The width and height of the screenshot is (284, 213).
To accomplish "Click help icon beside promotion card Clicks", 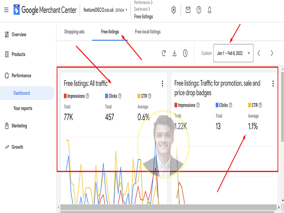I will click(230, 105).
